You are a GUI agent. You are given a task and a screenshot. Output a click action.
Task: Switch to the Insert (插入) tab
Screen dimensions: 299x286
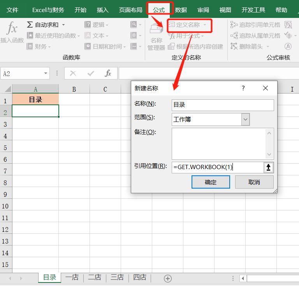coord(103,10)
